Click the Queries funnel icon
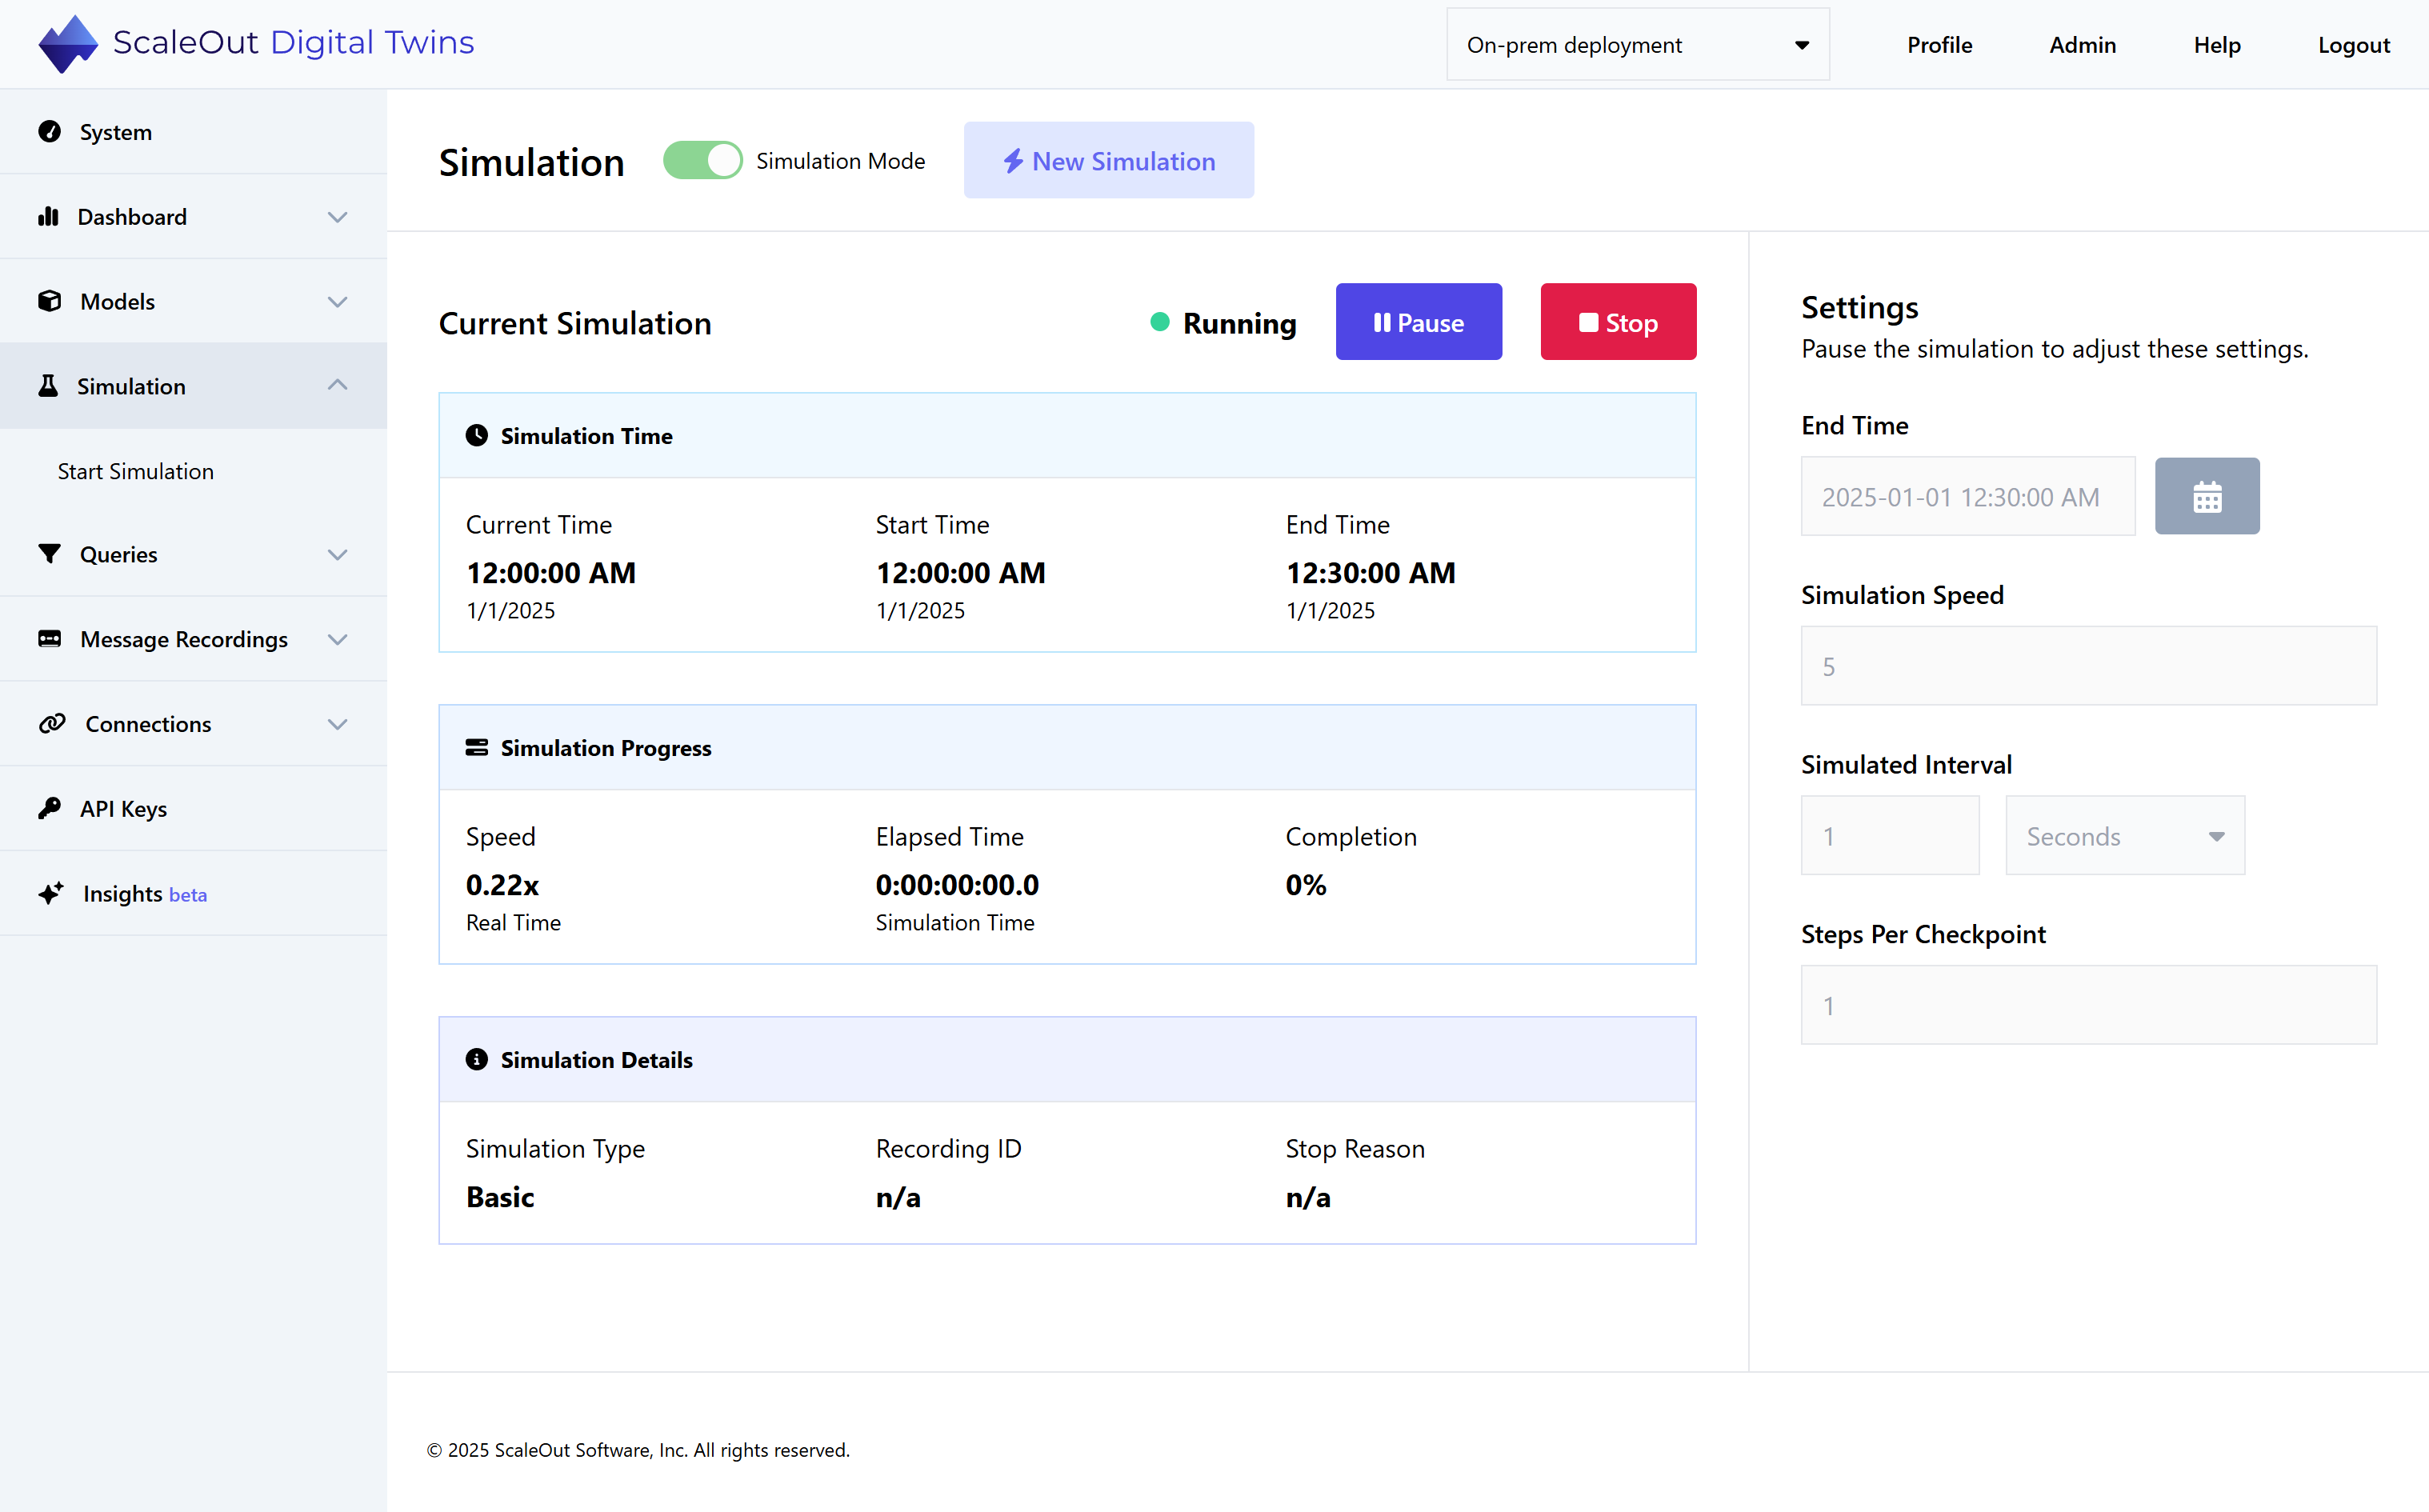The height and width of the screenshot is (1512, 2429). [49, 554]
